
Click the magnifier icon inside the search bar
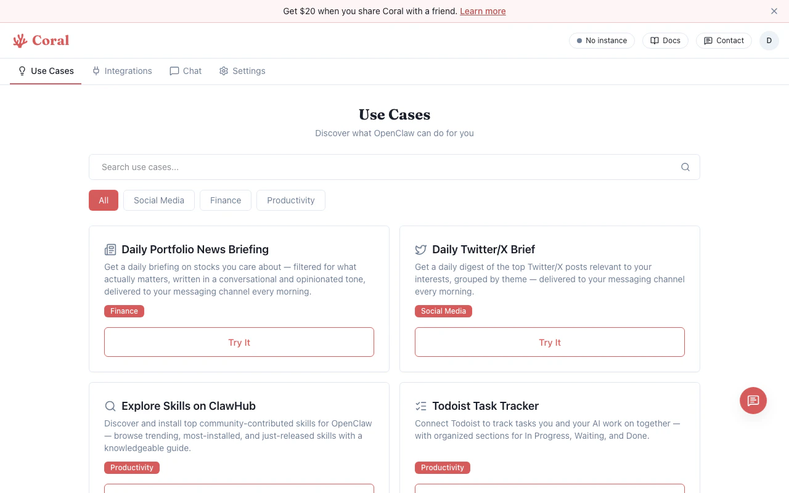(x=685, y=167)
